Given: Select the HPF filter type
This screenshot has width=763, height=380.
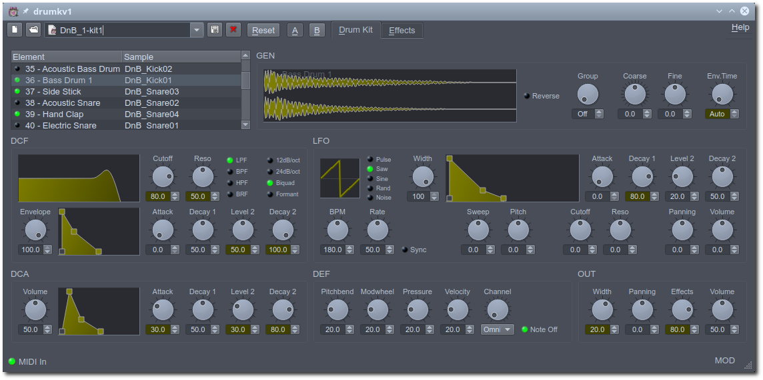Looking at the screenshot, I should [x=237, y=183].
